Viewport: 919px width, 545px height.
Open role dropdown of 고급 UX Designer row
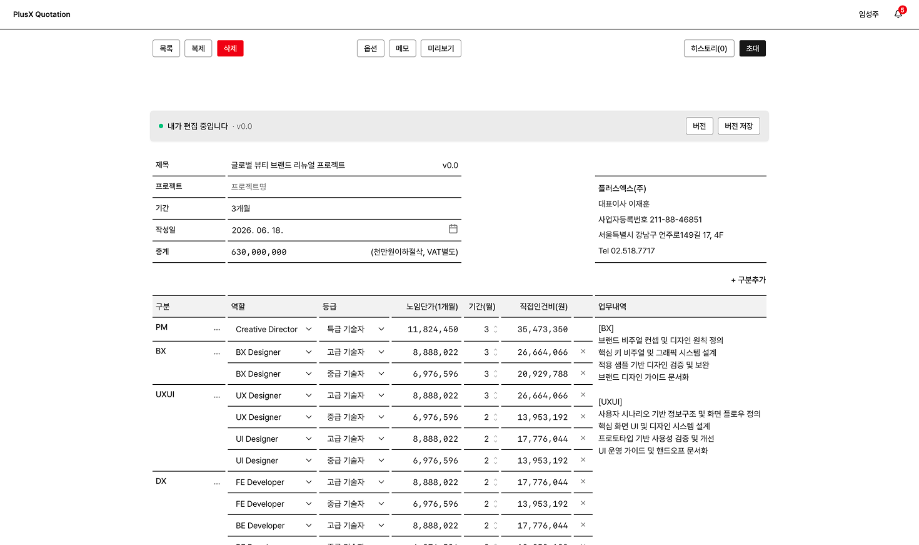coord(273,395)
